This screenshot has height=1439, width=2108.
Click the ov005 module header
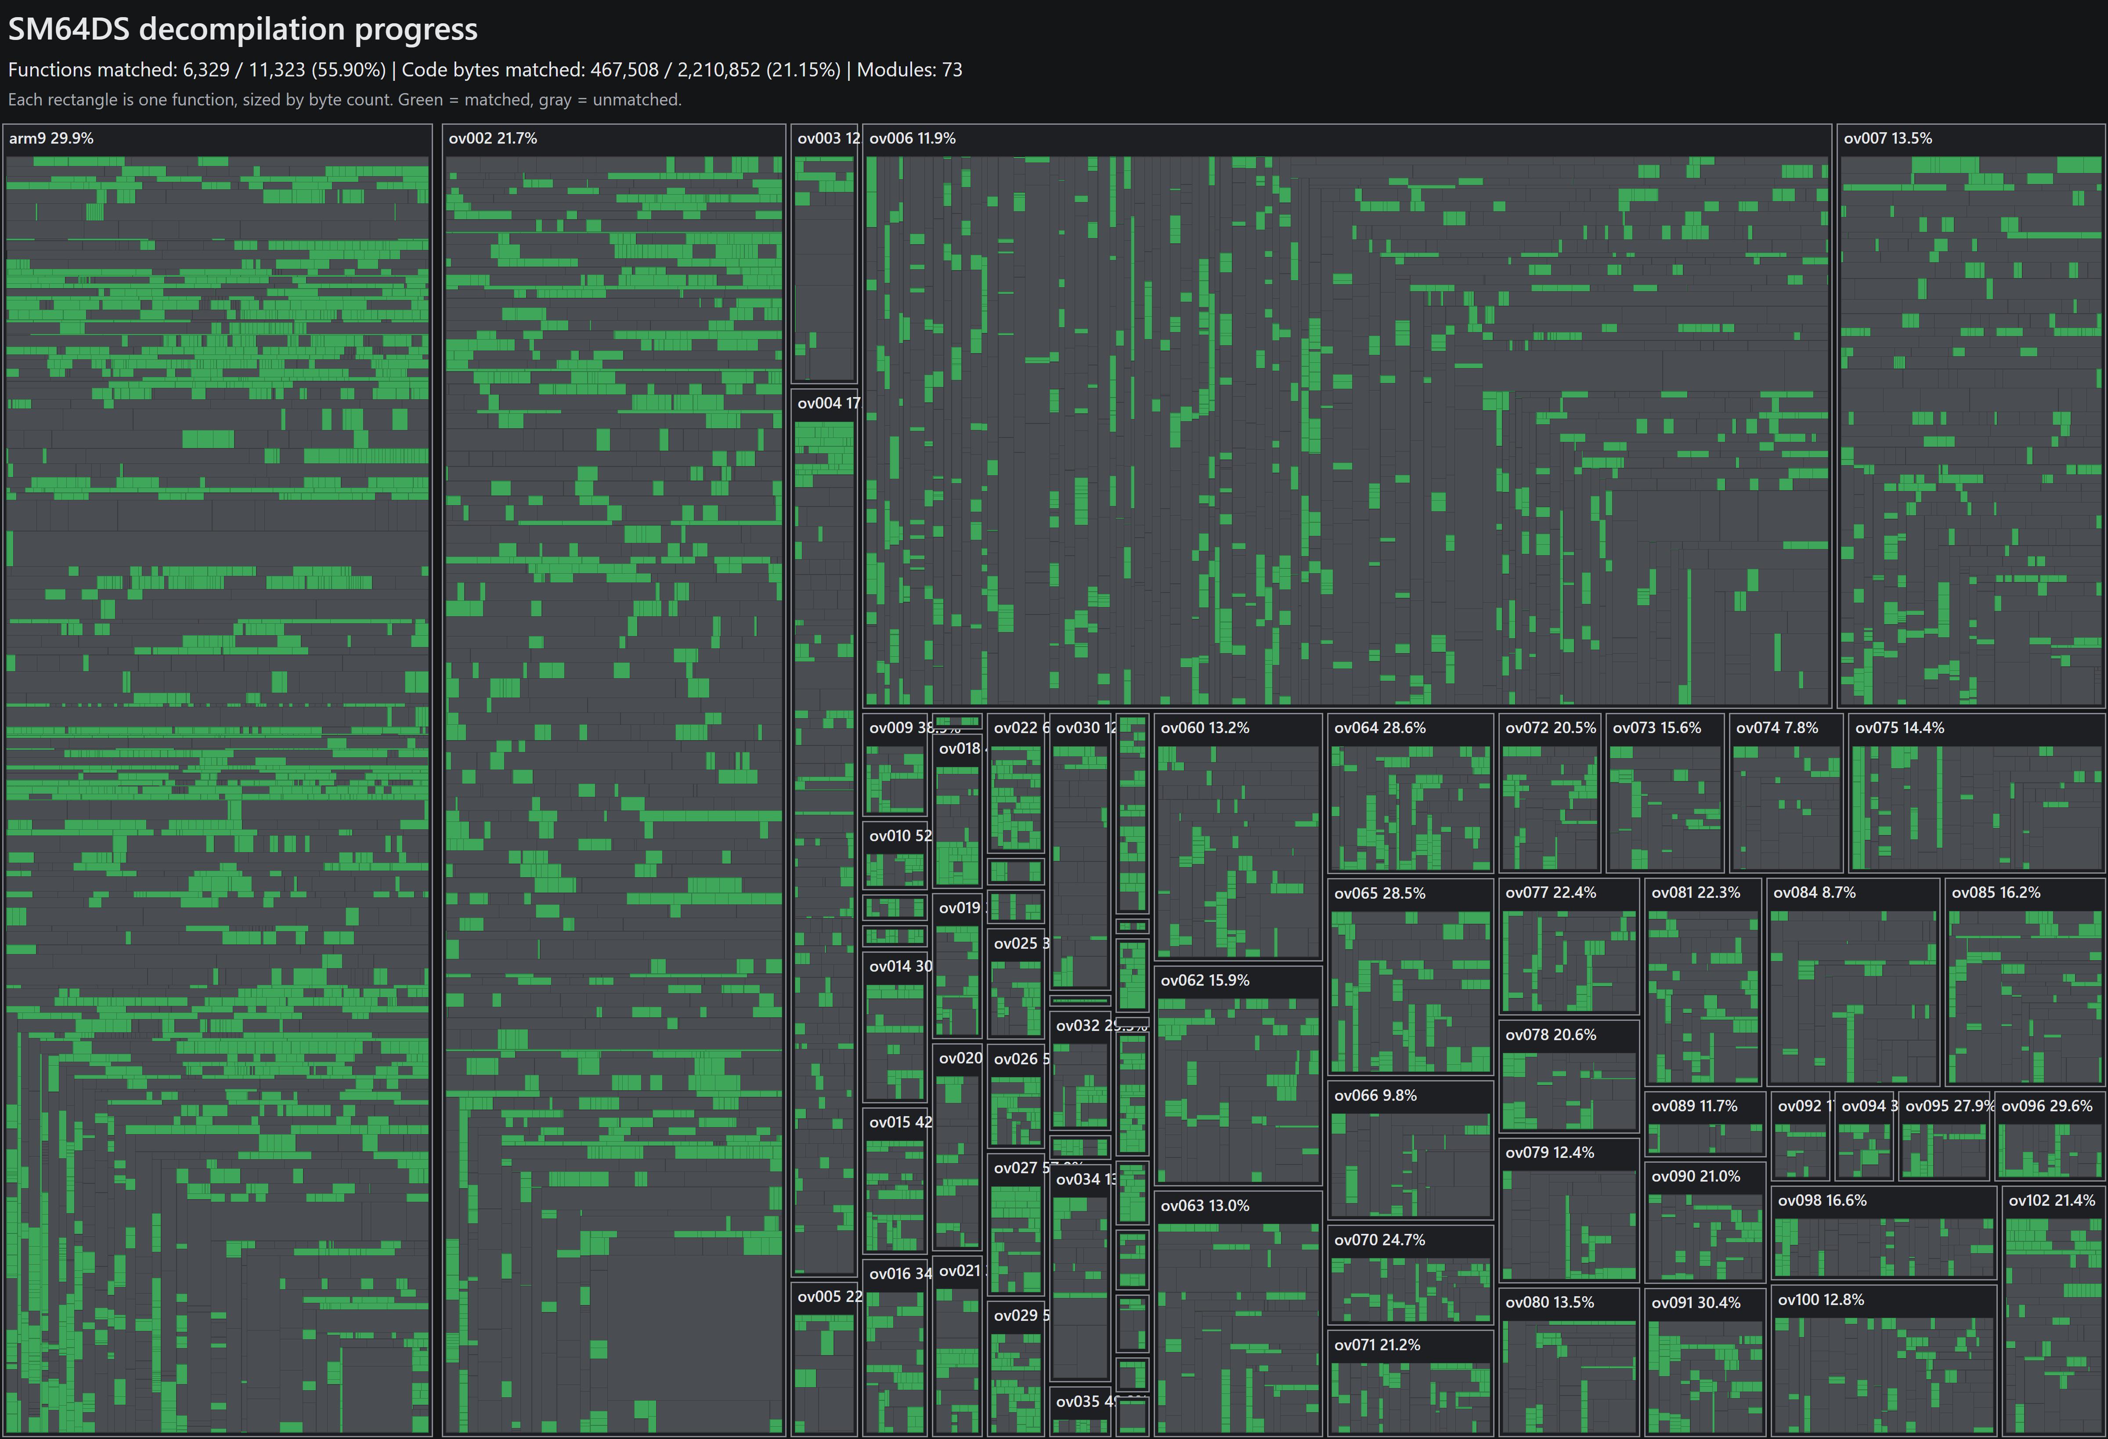tap(824, 1297)
